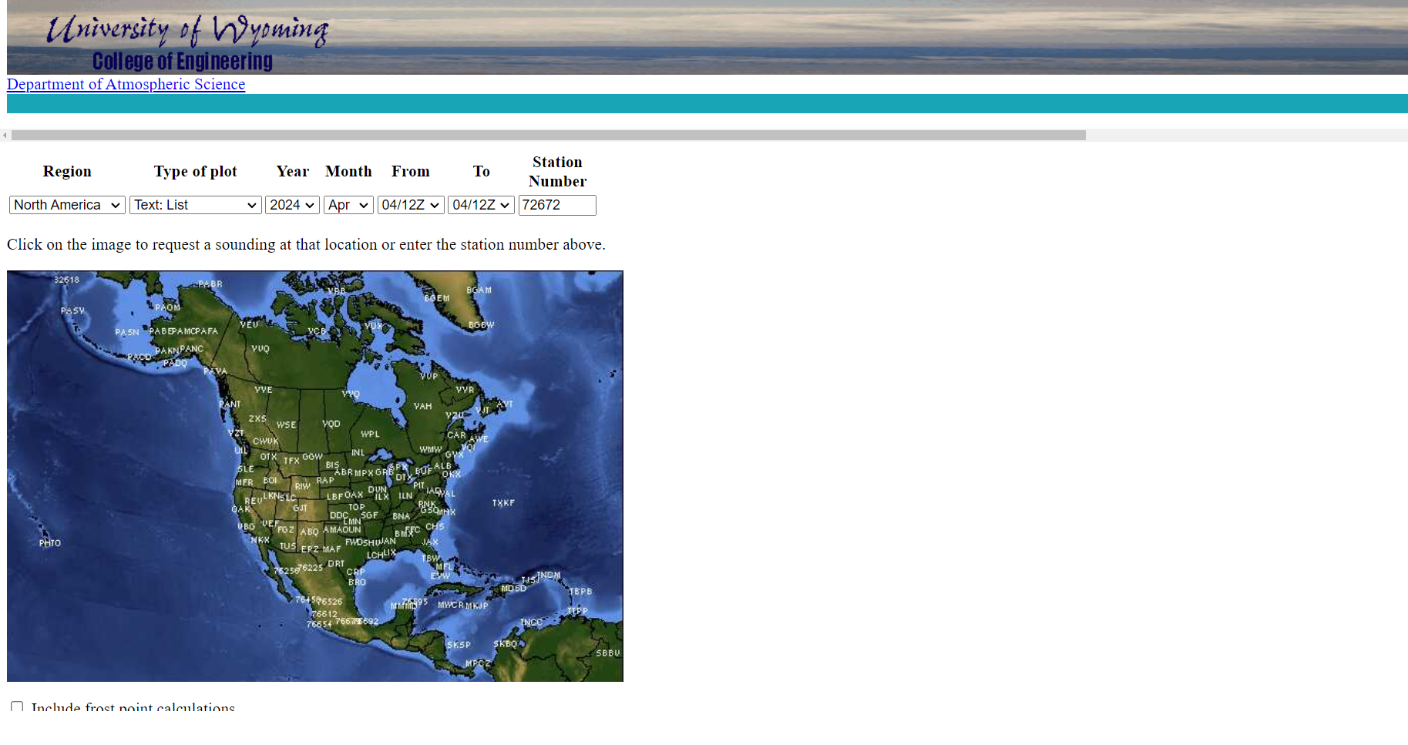Select station JAX on the map
This screenshot has height=745, width=1408.
[x=430, y=542]
